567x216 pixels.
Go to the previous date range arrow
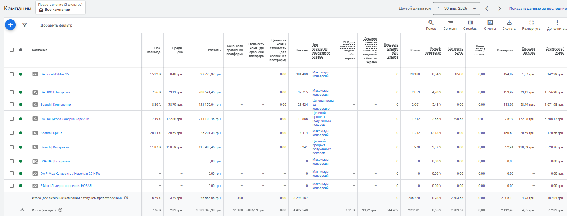(x=487, y=9)
